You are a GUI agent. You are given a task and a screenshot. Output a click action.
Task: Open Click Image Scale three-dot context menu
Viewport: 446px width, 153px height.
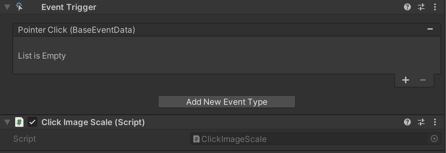(x=435, y=122)
